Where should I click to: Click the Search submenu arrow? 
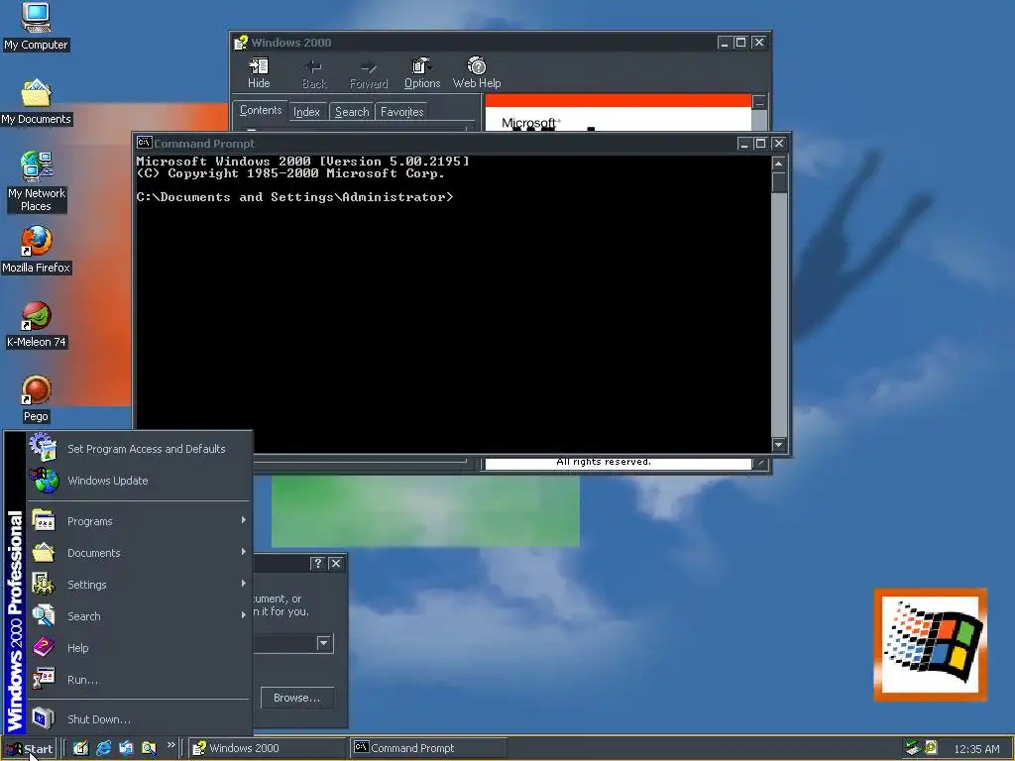(x=244, y=614)
